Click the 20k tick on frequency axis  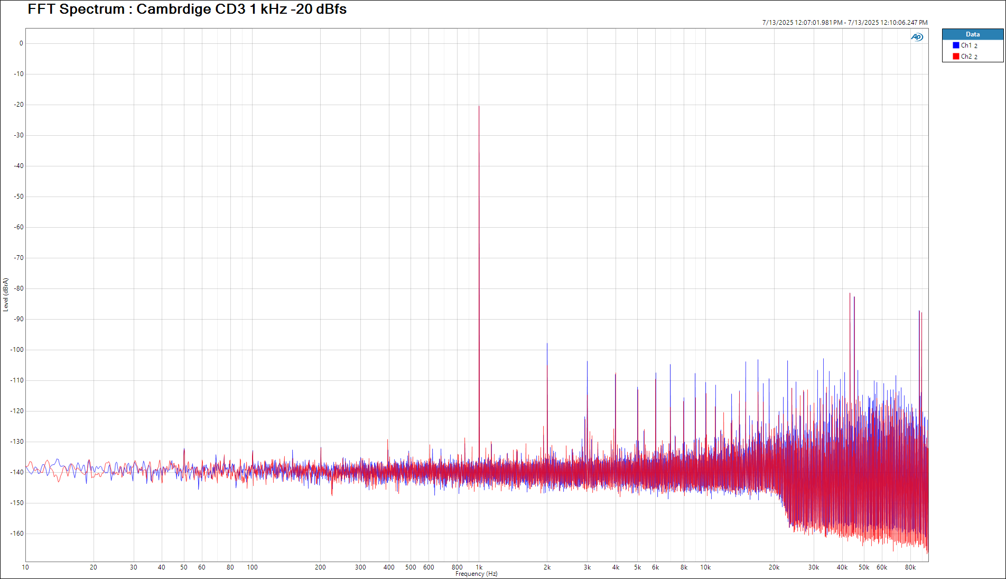click(x=774, y=567)
